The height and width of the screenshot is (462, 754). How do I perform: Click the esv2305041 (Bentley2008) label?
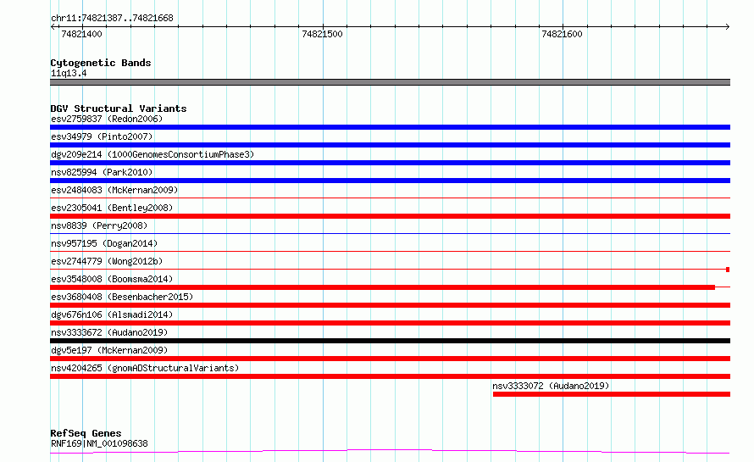point(112,208)
